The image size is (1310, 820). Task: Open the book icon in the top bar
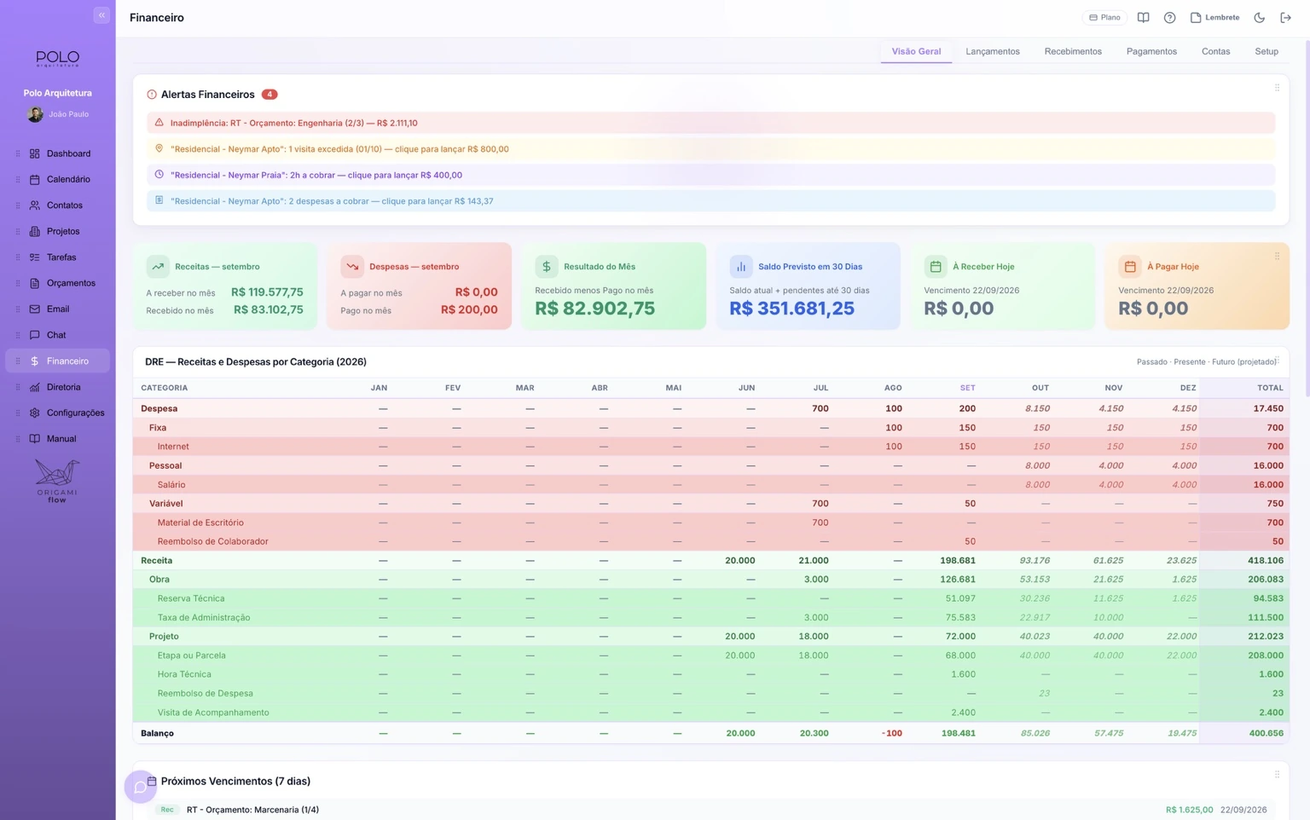tap(1144, 18)
